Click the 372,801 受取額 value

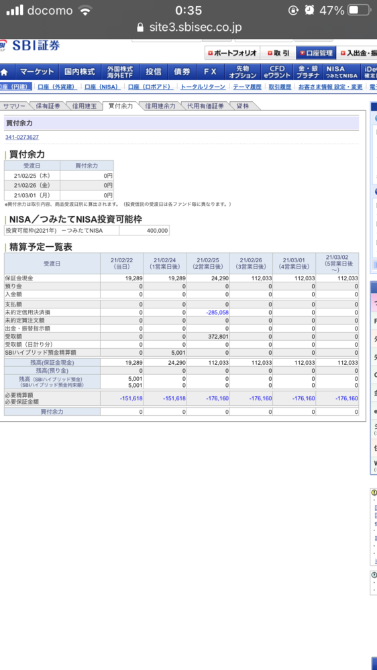coord(219,337)
